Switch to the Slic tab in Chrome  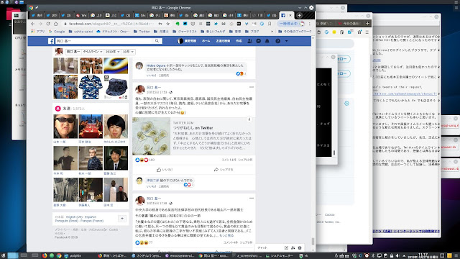click(140, 15)
